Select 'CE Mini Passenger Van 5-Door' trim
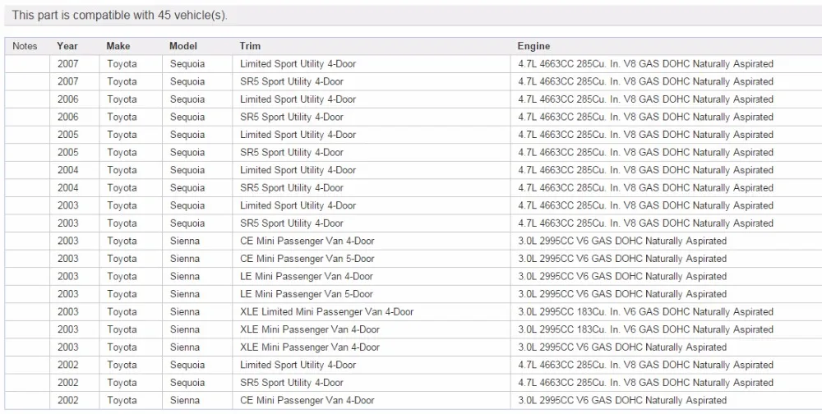 307,259
